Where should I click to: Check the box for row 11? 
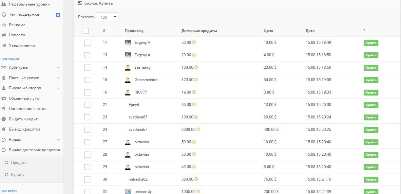pos(87,43)
